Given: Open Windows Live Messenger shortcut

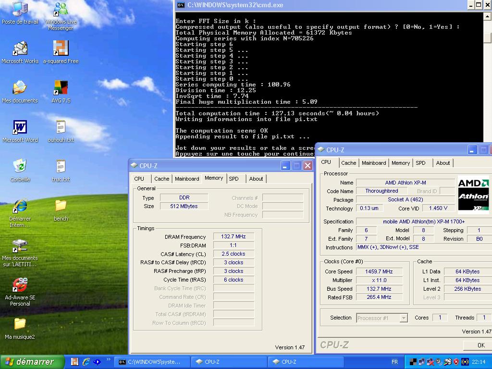Looking at the screenshot, I should pos(61,16).
